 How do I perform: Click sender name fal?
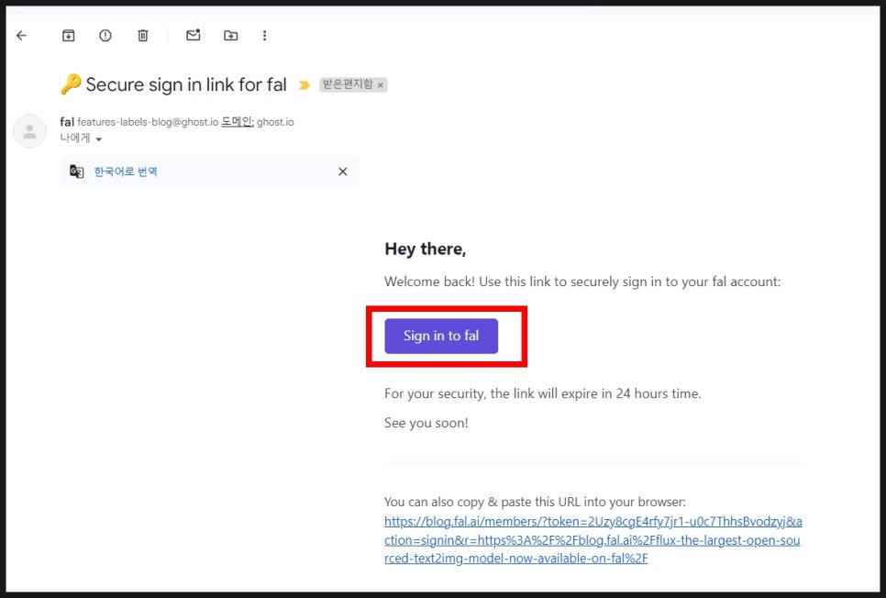[67, 121]
